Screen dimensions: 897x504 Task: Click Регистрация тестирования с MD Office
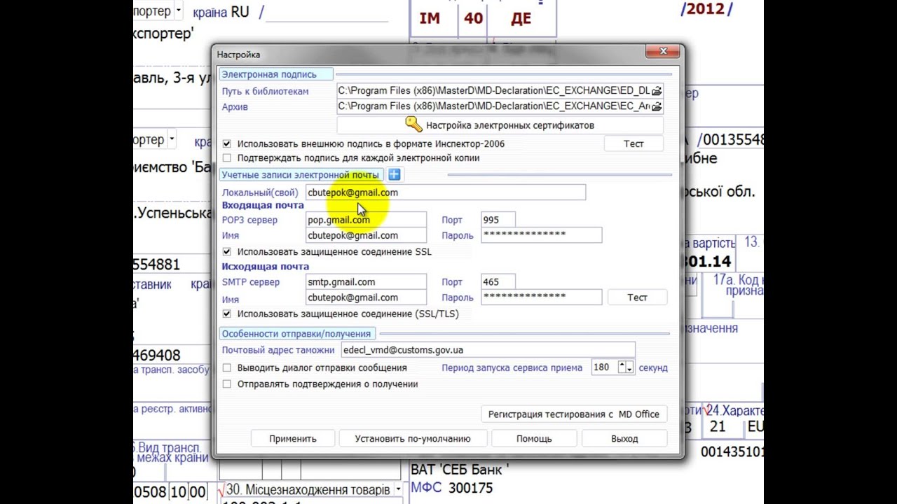574,414
